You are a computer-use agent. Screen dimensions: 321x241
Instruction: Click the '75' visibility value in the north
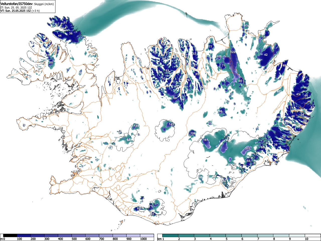(163, 79)
